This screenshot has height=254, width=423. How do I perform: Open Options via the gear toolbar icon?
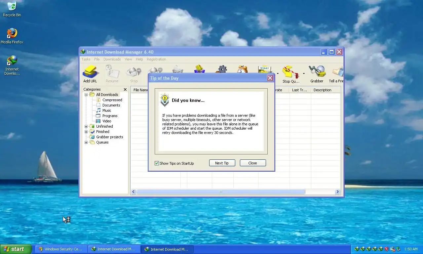[222, 69]
